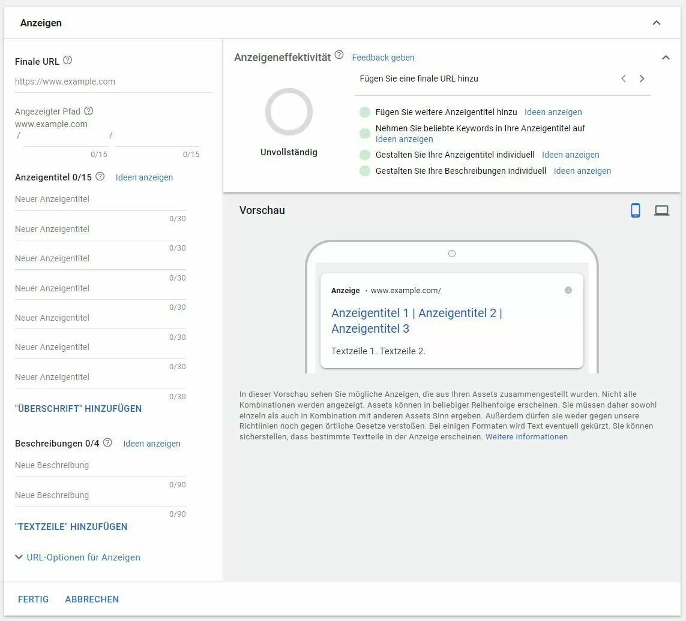
Task: Open the Beschreibungen help icon
Action: (107, 442)
